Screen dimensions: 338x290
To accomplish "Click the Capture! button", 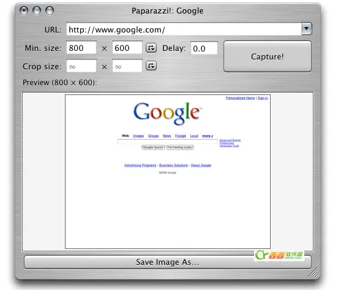I will (x=268, y=56).
